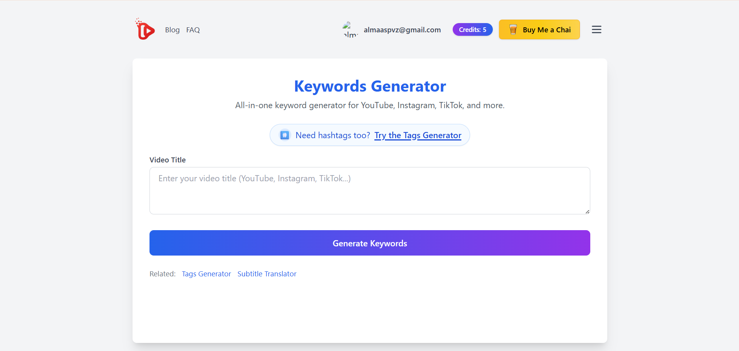Click the Buy Me a Chai button
739x351 pixels.
[539, 30]
